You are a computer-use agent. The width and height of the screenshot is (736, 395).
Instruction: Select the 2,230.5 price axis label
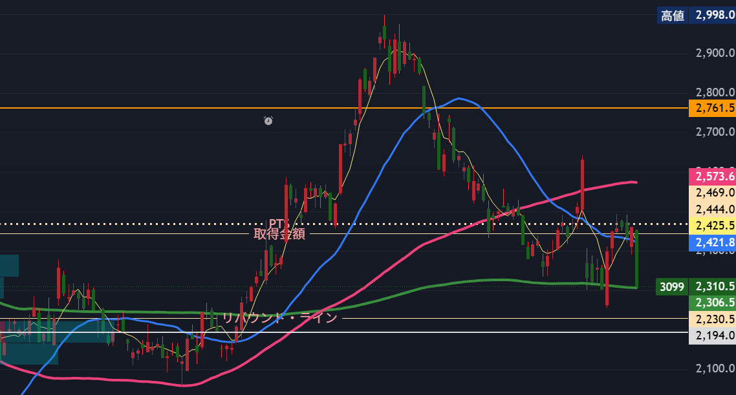click(712, 319)
